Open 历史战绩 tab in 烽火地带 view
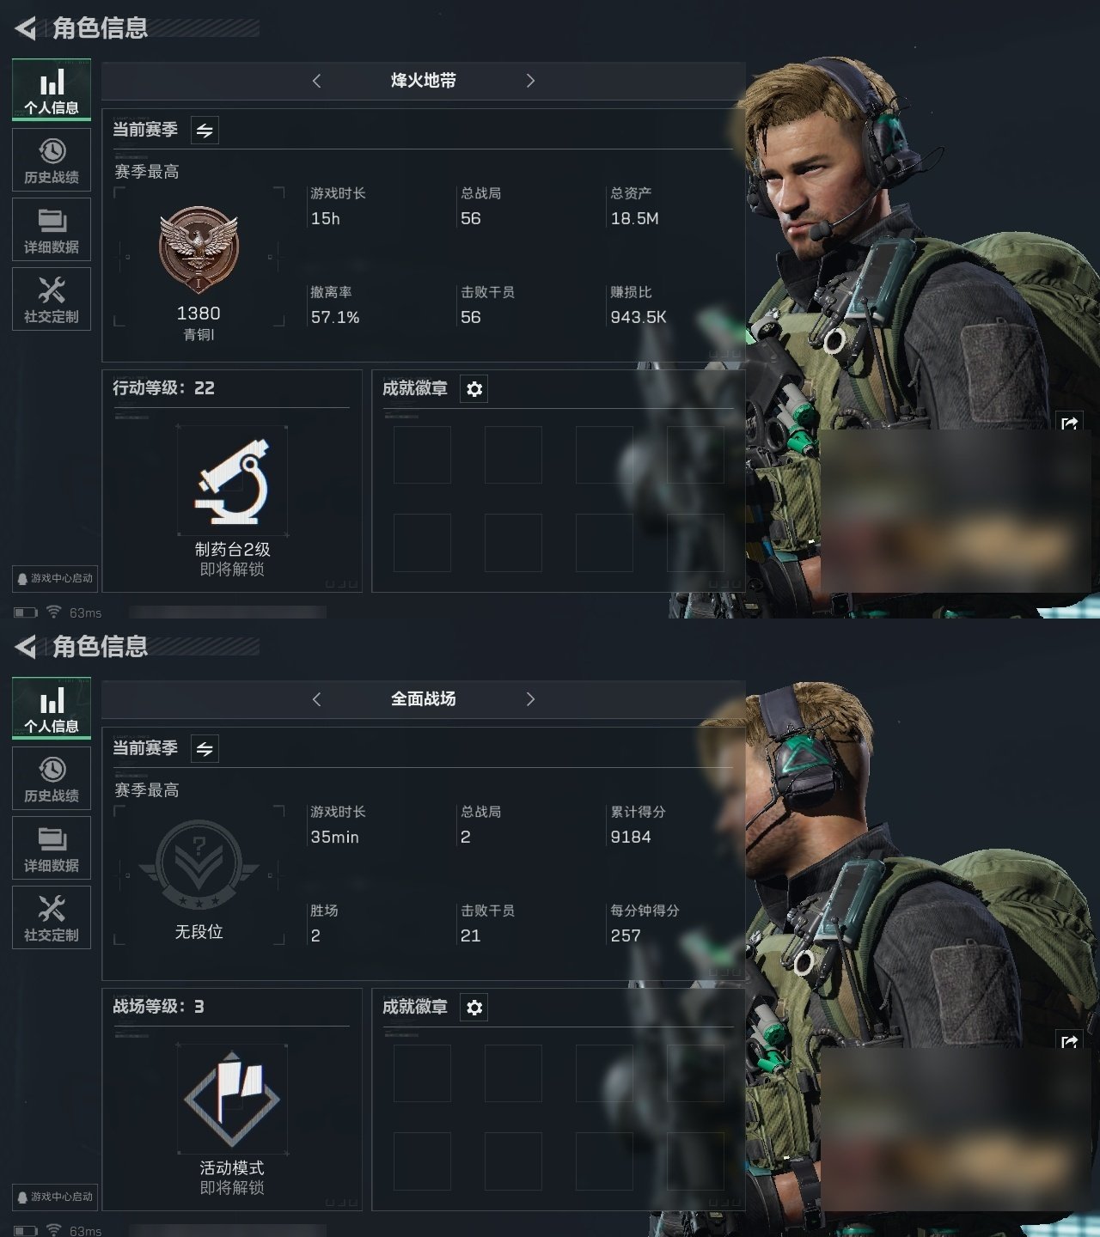Image resolution: width=1100 pixels, height=1237 pixels. pyautogui.click(x=52, y=161)
